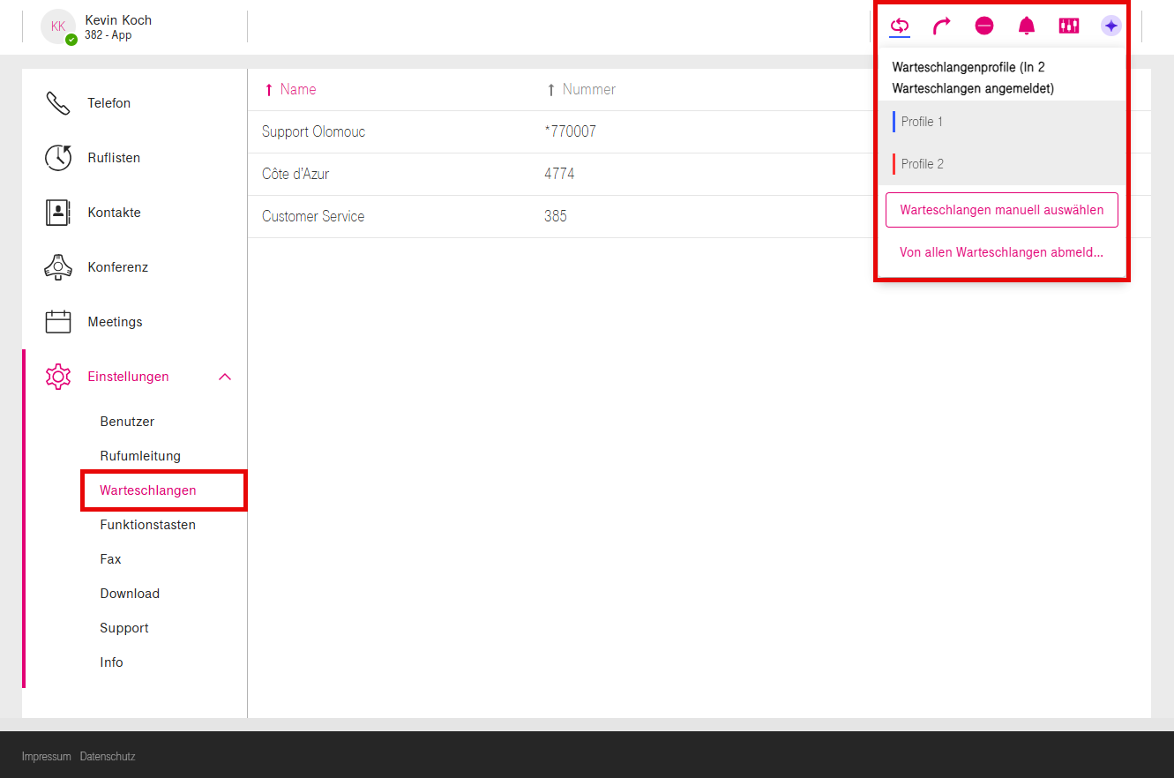
Task: Open the Konferenz section
Action: point(117,267)
